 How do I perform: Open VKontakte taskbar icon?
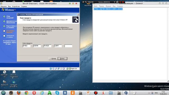[x=65, y=93]
